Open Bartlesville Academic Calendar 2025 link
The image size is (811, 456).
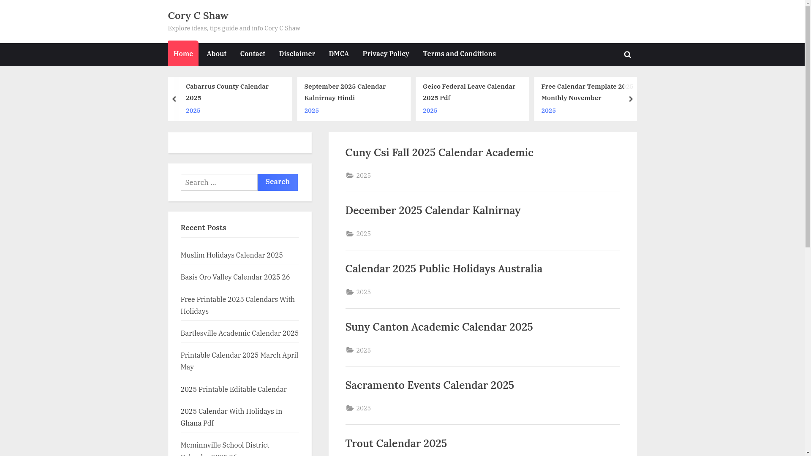(239, 333)
